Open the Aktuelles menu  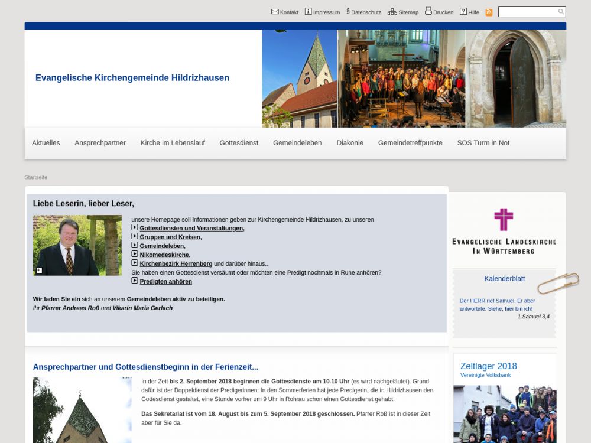(x=46, y=143)
